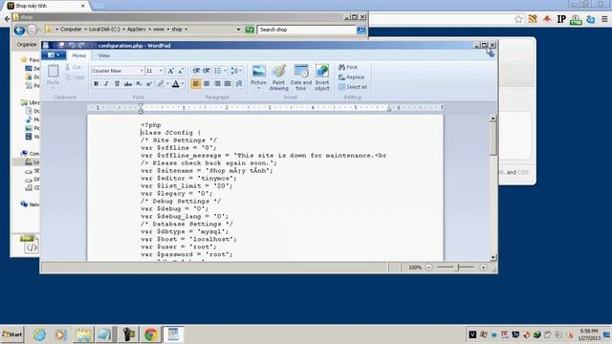
Task: Open Internet Explorer from the taskbar
Action: (x=39, y=334)
